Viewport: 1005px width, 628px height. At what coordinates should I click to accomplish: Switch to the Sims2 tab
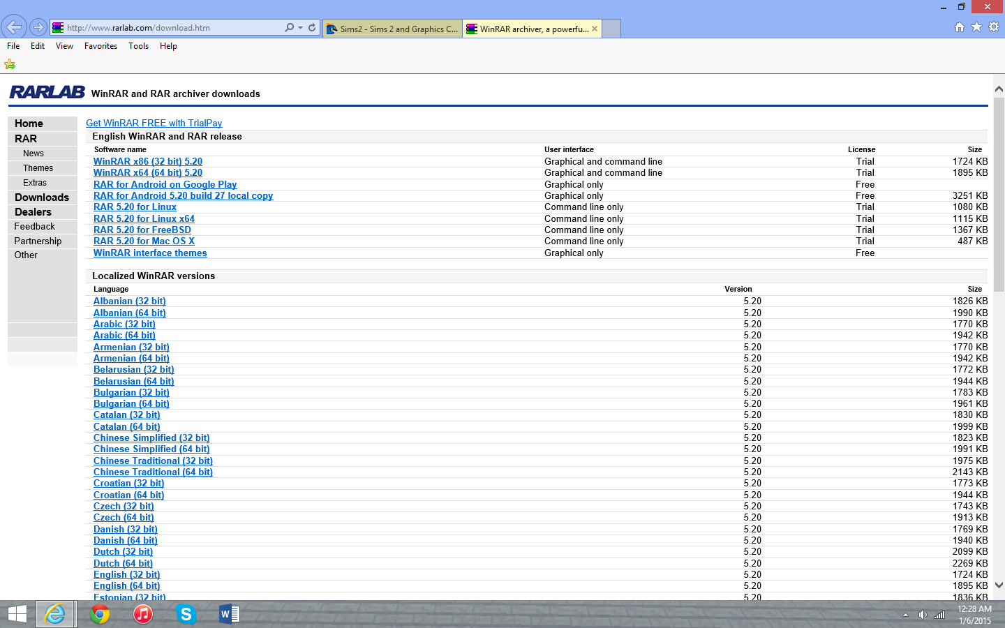click(x=392, y=29)
